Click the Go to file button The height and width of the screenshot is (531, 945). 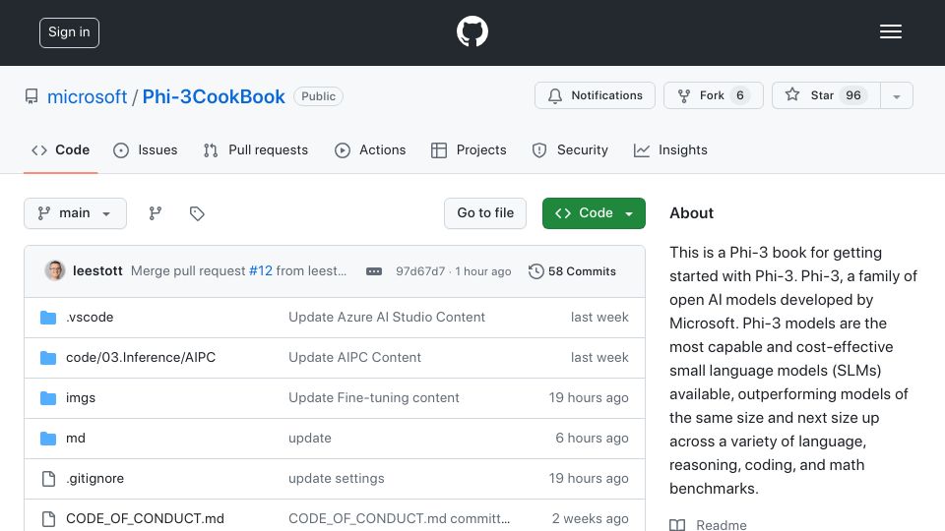(x=485, y=213)
